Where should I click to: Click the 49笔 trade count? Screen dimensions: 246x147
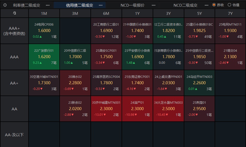click(208, 37)
